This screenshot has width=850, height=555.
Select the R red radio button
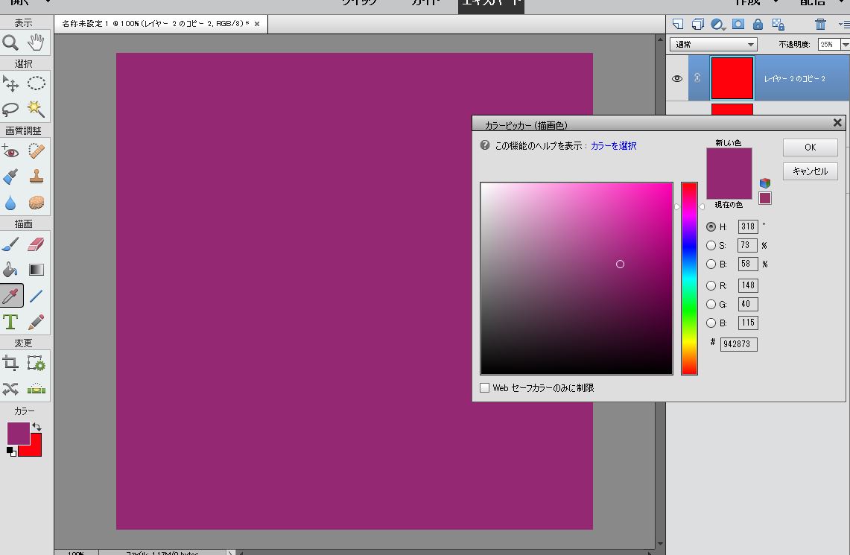(711, 285)
